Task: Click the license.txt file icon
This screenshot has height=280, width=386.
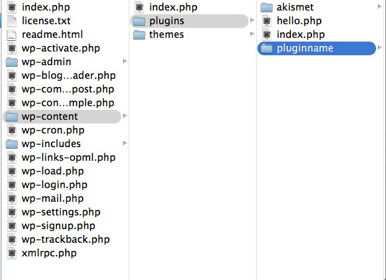Action: click(12, 21)
